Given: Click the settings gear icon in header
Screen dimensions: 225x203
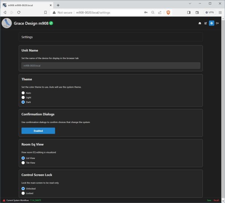Looking at the screenshot, I should click(211, 23).
